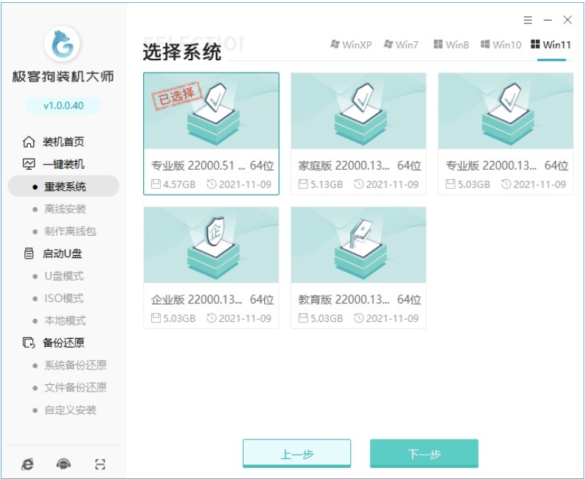Click the scan frame icon in sidebar footer
The image size is (585, 479).
click(101, 464)
